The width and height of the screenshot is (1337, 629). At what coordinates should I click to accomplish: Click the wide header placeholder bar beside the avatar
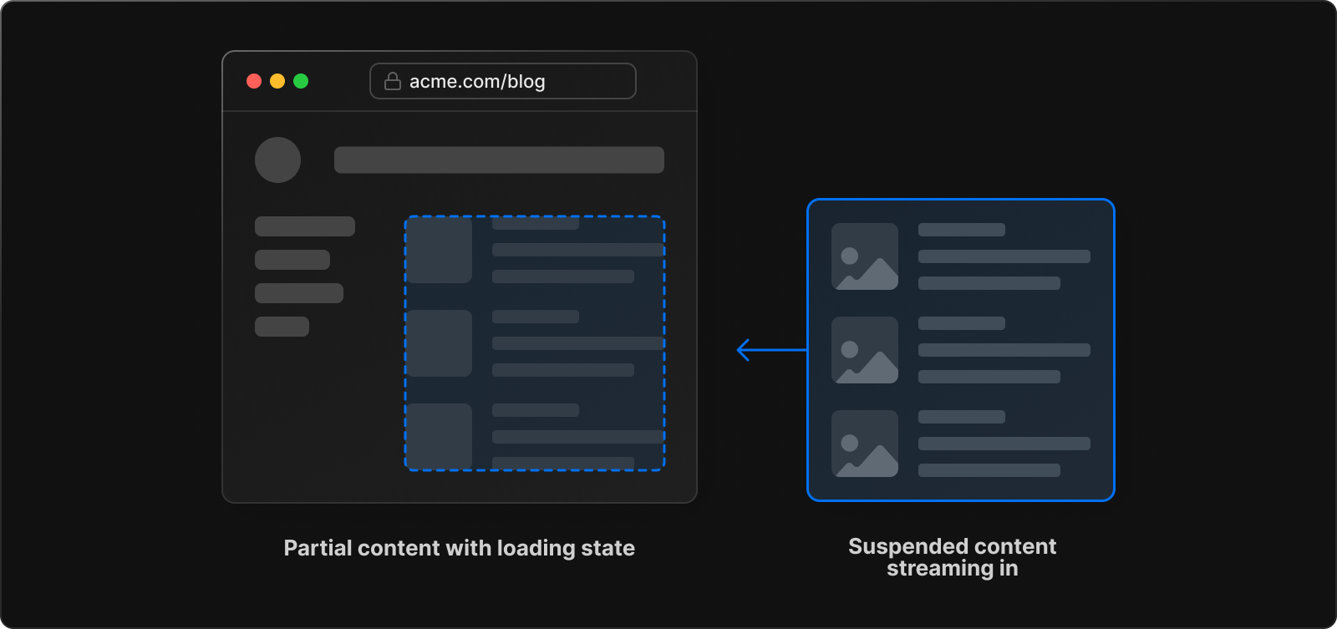pos(499,160)
